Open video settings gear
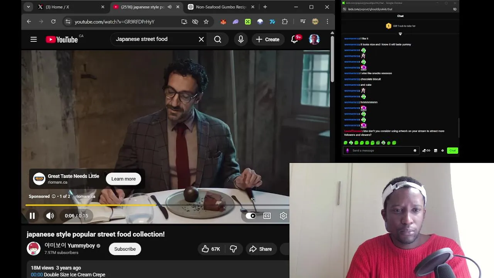Image resolution: width=494 pixels, height=278 pixels. tap(283, 216)
